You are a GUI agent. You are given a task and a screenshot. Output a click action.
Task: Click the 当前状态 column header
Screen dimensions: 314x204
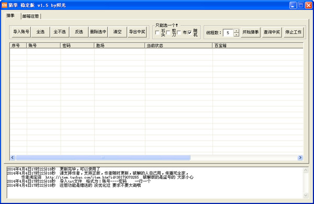point(178,46)
